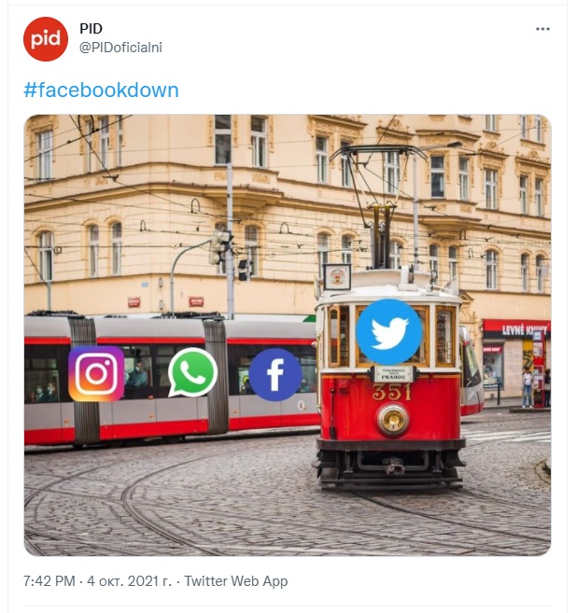Click the round headlight of tram 351
This screenshot has height=613, width=577.
point(393,420)
